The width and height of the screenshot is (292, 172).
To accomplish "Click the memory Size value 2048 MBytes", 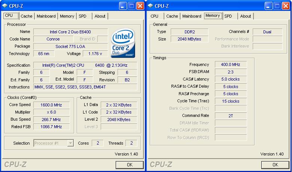I will tap(189, 39).
